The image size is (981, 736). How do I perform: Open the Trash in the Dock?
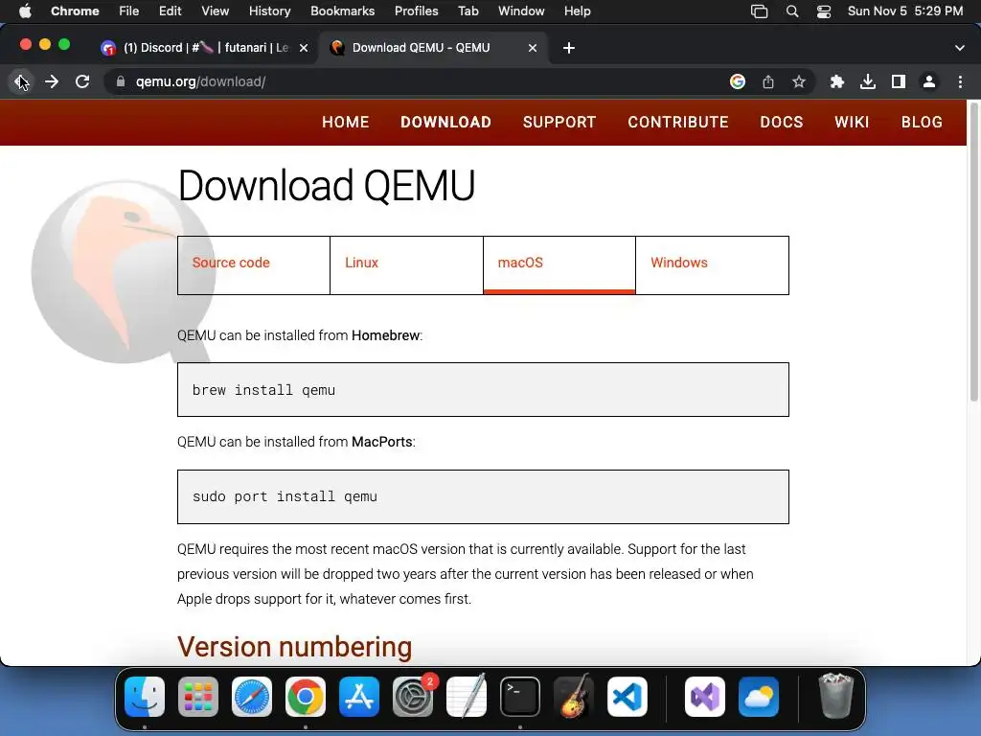[x=835, y=697]
